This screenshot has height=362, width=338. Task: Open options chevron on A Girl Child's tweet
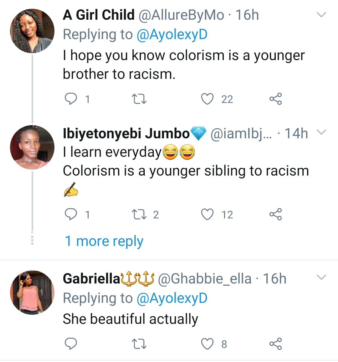tap(321, 15)
